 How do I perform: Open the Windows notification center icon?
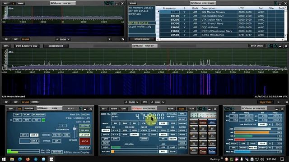(x=282, y=159)
